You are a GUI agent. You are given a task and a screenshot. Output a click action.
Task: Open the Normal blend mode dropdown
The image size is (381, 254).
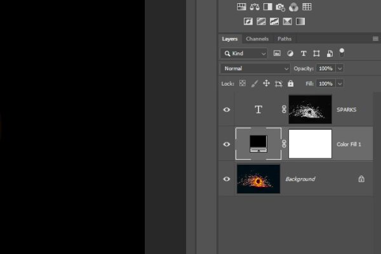[255, 68]
